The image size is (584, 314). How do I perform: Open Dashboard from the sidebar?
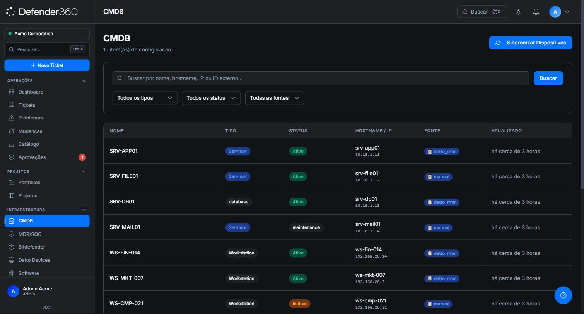47,92
